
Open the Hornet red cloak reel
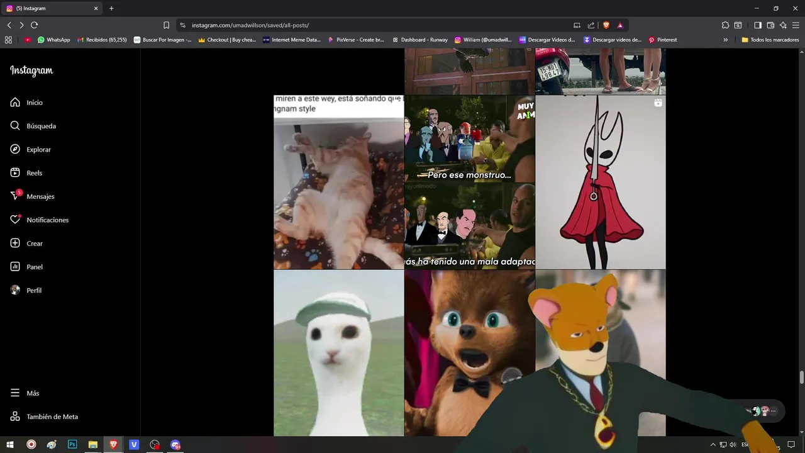601,182
